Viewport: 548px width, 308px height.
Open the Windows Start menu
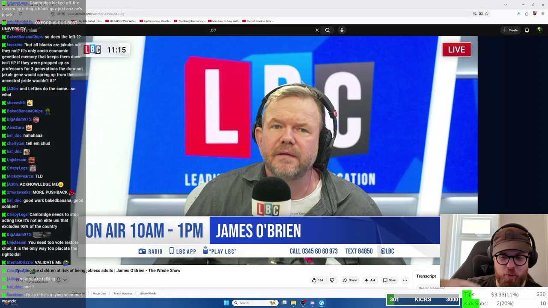coord(226,303)
